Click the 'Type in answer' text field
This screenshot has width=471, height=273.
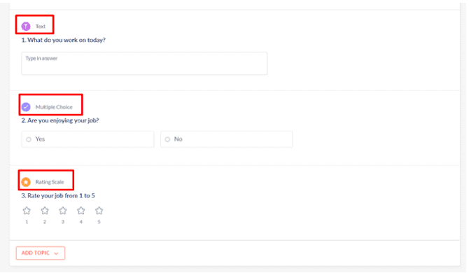click(144, 64)
